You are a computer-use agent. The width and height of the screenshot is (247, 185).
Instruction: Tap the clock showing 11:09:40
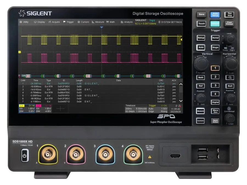point(175,109)
